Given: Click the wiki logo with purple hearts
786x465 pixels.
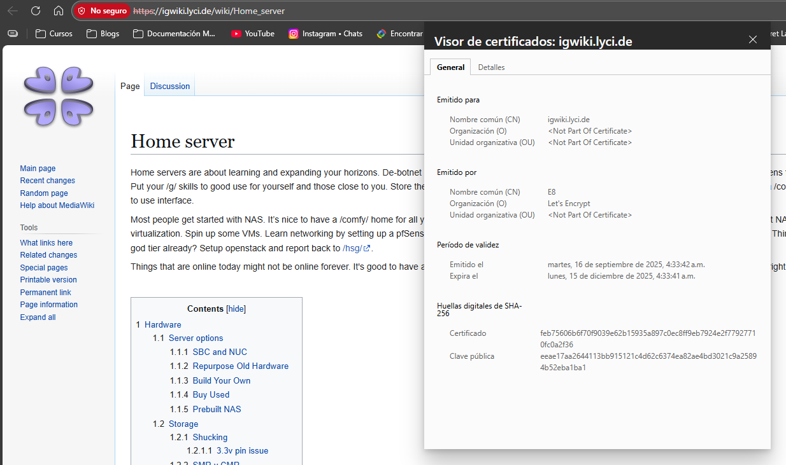Looking at the screenshot, I should tap(59, 95).
